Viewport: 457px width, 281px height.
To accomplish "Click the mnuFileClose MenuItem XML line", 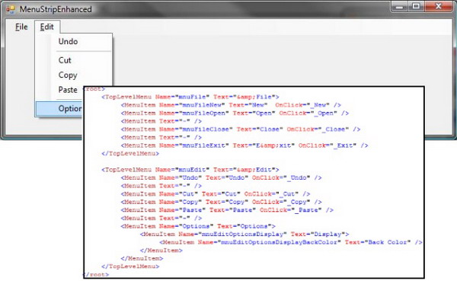I will [241, 129].
